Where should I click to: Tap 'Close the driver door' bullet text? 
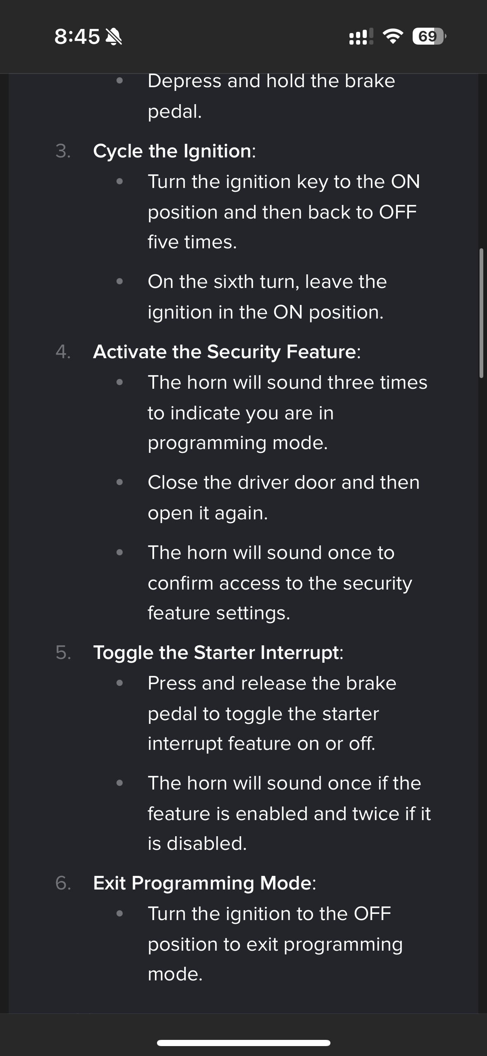tap(284, 497)
